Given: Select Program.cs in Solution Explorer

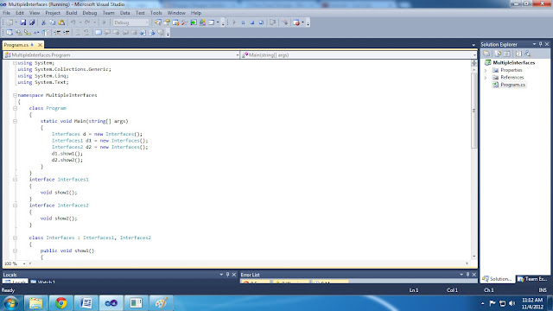Looking at the screenshot, I should (512, 85).
